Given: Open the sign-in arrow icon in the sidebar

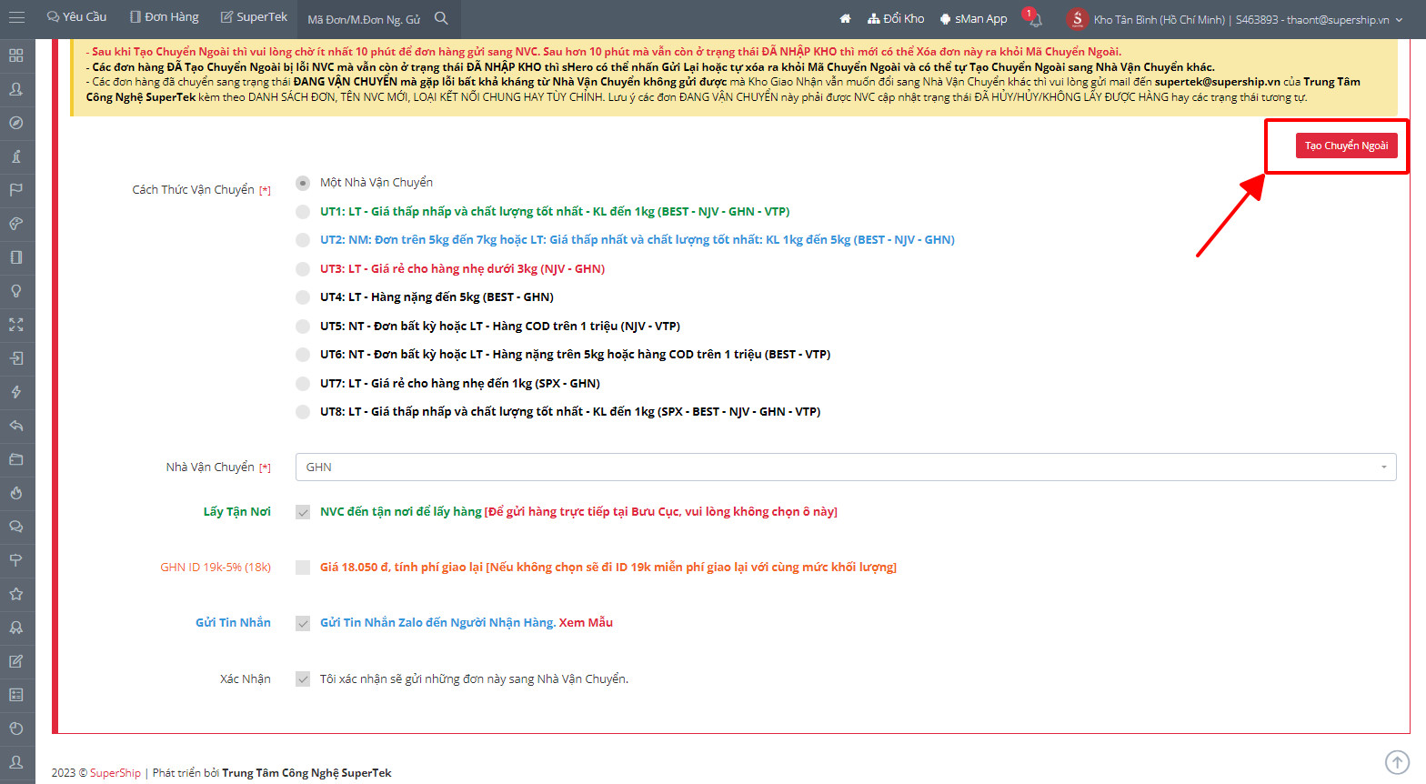Looking at the screenshot, I should point(16,358).
